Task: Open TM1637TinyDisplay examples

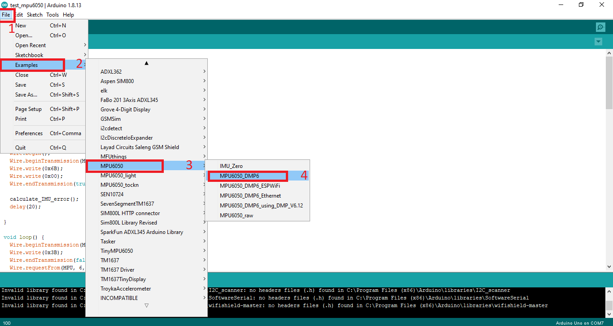Action: click(x=146, y=279)
